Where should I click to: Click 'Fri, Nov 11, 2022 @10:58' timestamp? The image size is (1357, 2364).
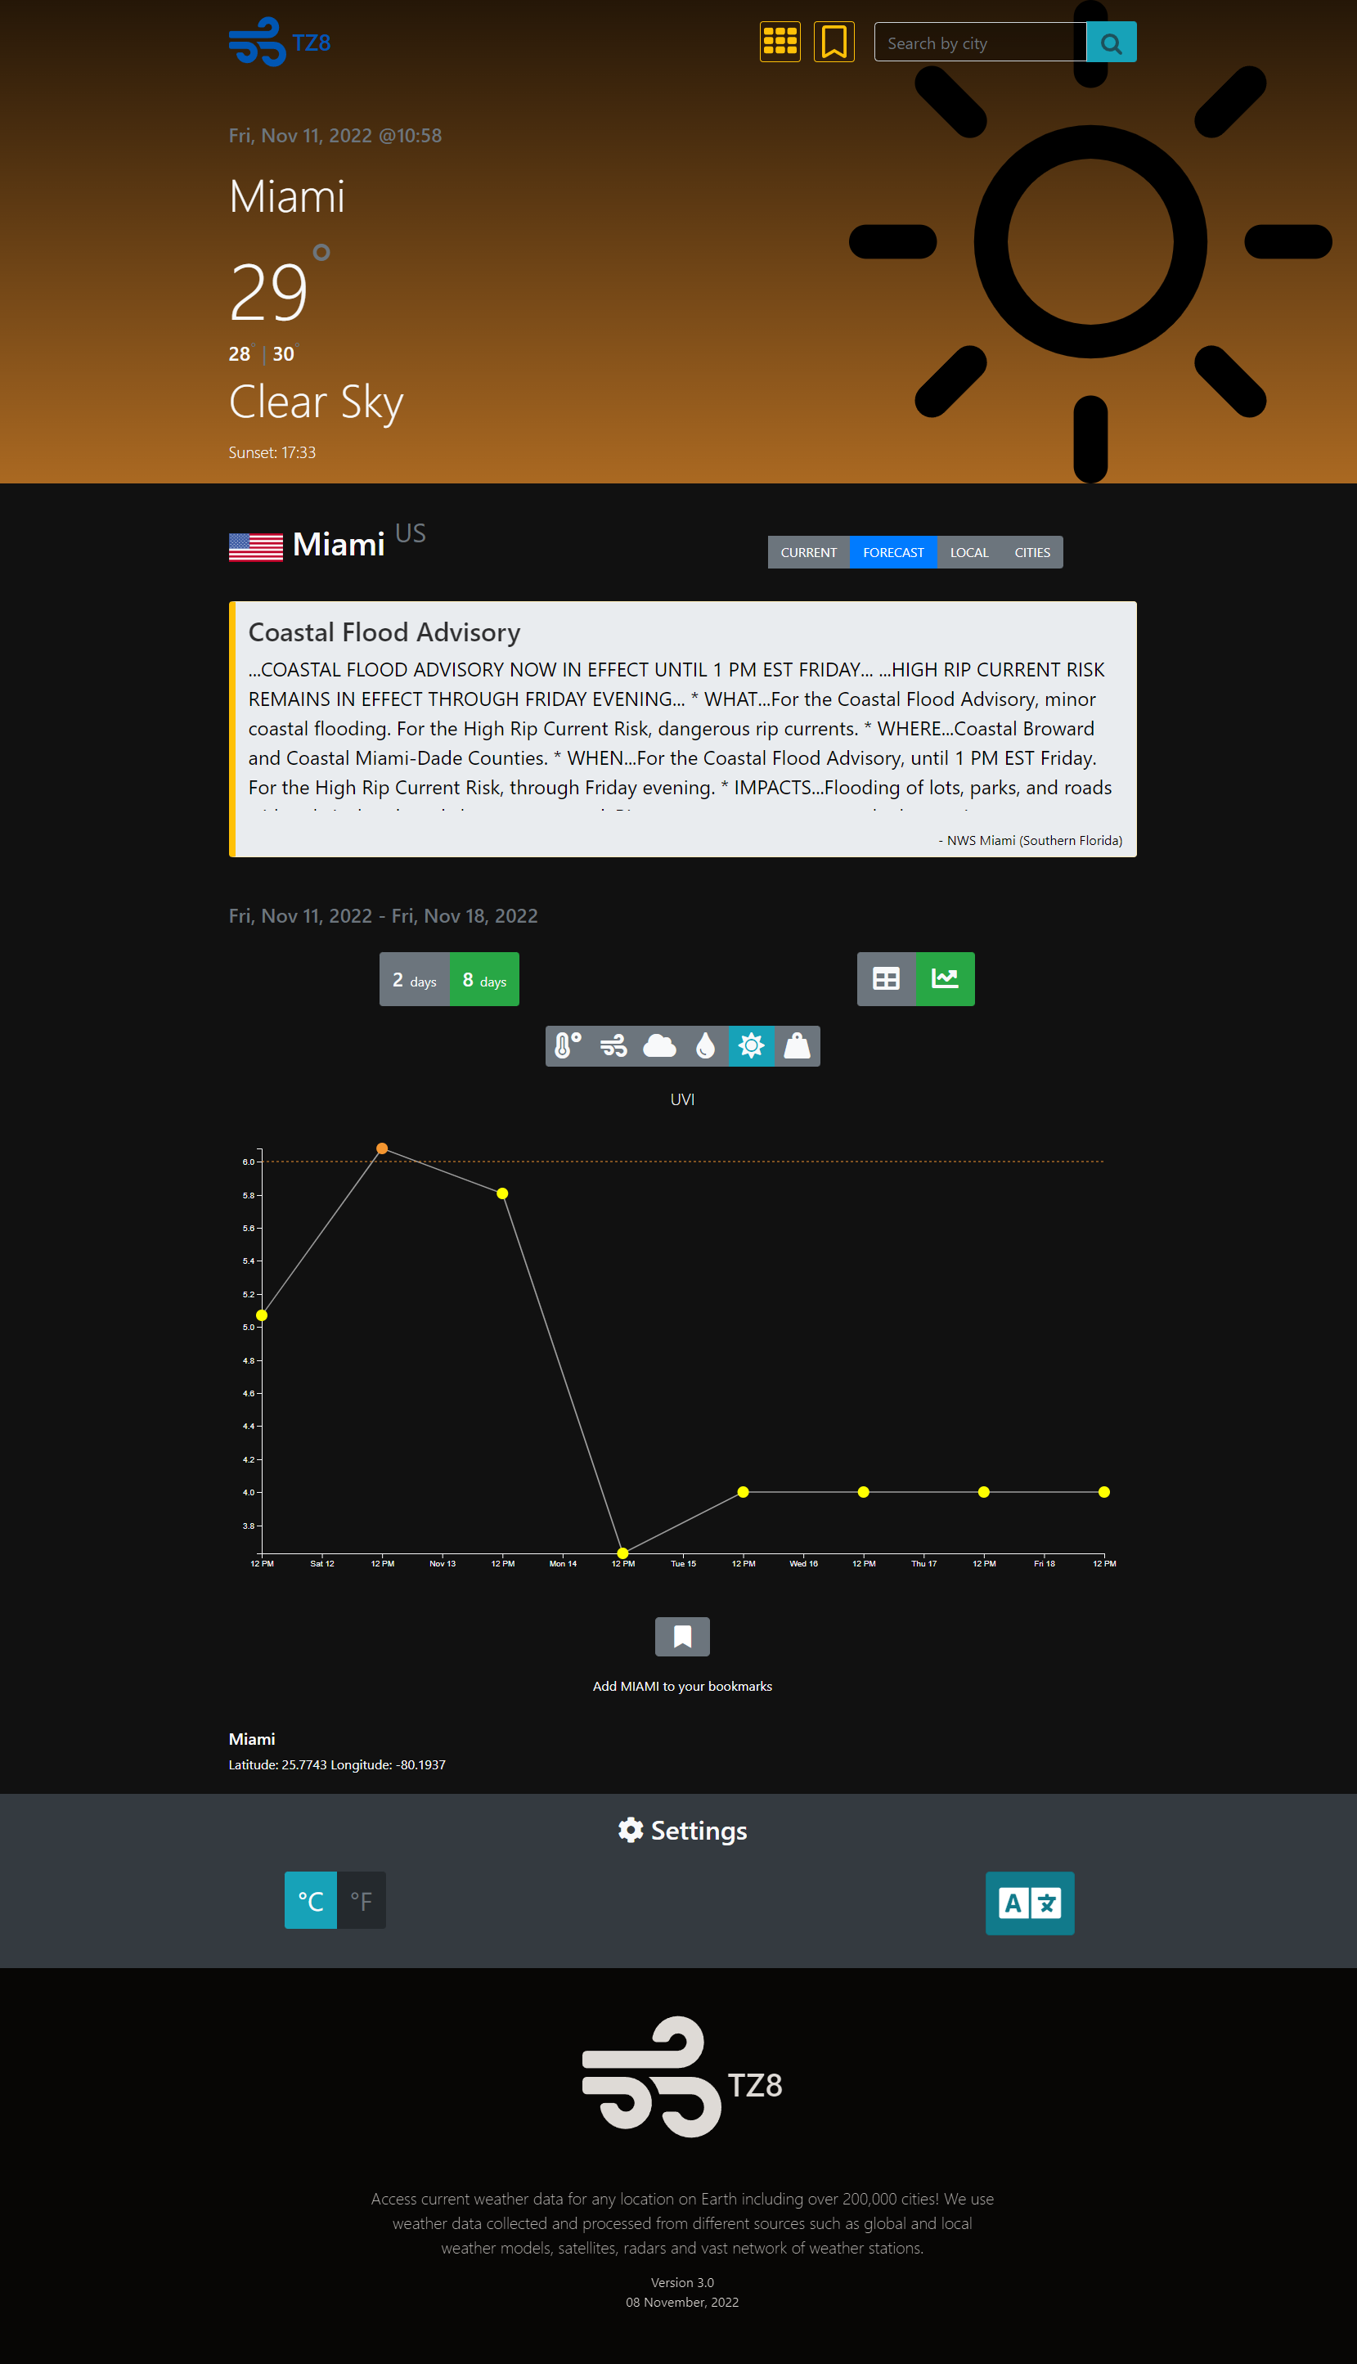[x=335, y=135]
